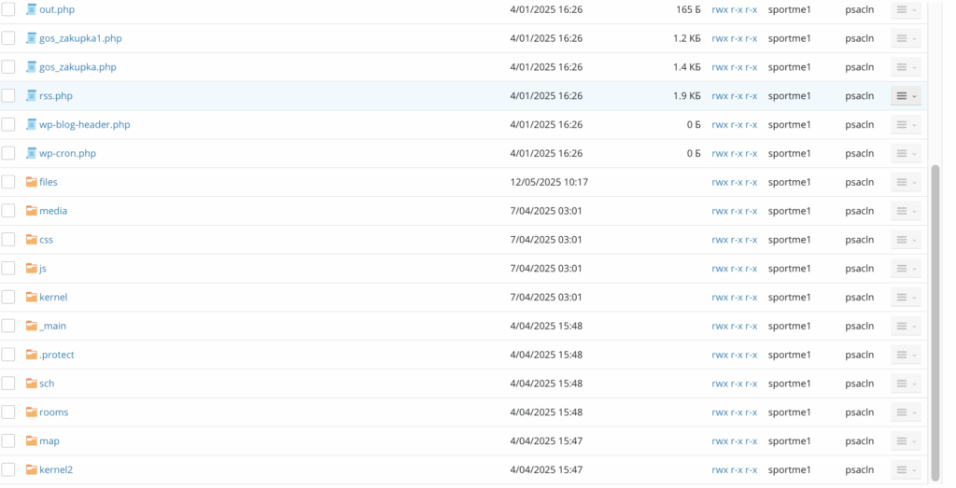Screen dimensions: 956x488
Task: Click the wp-cron.php file icon
Action: point(32,153)
